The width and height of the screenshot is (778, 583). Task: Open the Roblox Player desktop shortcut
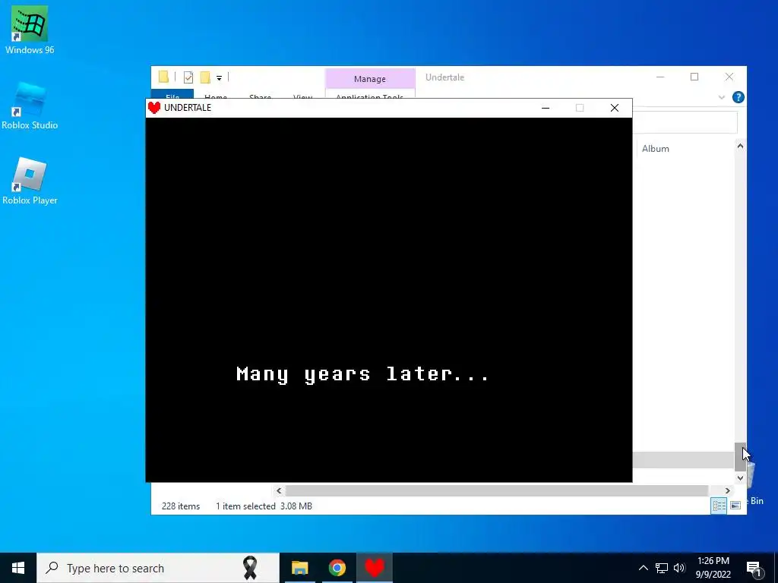pos(30,181)
